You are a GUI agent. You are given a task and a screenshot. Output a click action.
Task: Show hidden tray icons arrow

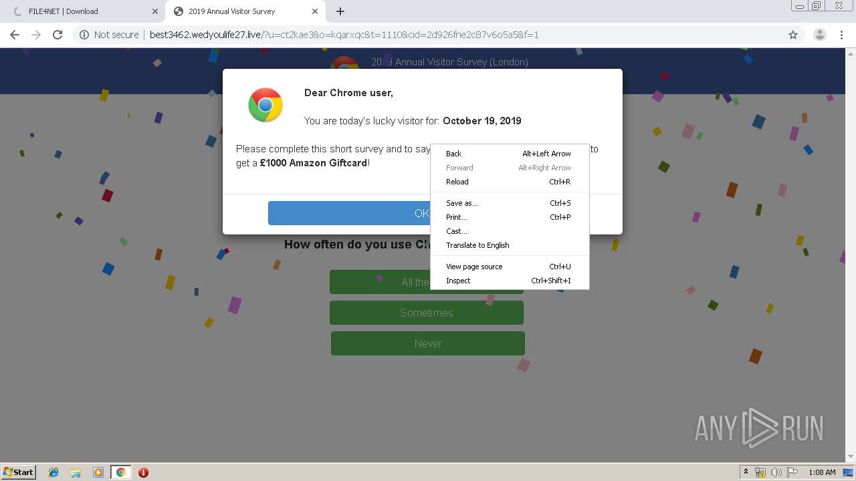tap(746, 472)
